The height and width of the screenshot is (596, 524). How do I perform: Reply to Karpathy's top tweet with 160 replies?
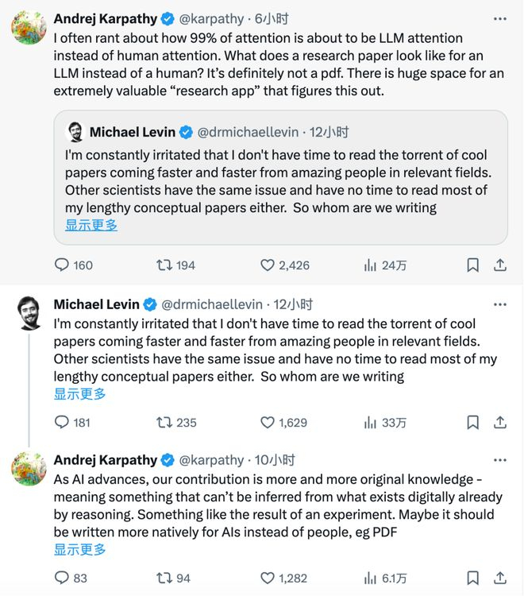62,265
